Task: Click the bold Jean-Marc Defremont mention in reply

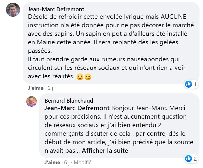Action: click(77, 108)
